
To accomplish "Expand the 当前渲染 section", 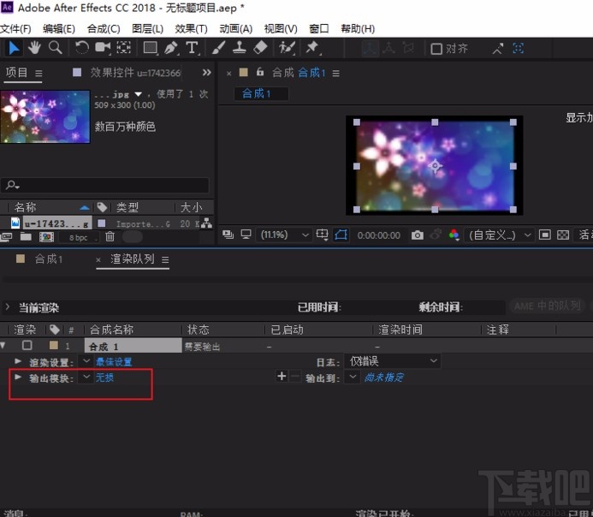I will [7, 306].
